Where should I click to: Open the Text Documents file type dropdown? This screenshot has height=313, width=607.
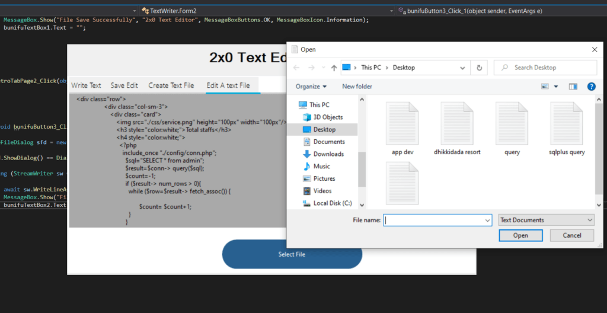click(x=546, y=220)
